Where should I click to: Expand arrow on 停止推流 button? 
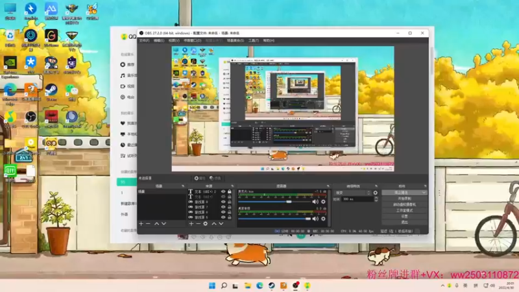[x=424, y=192]
